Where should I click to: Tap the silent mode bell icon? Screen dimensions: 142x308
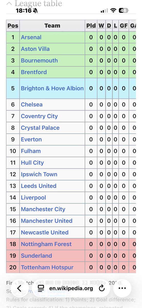[x=35, y=11]
